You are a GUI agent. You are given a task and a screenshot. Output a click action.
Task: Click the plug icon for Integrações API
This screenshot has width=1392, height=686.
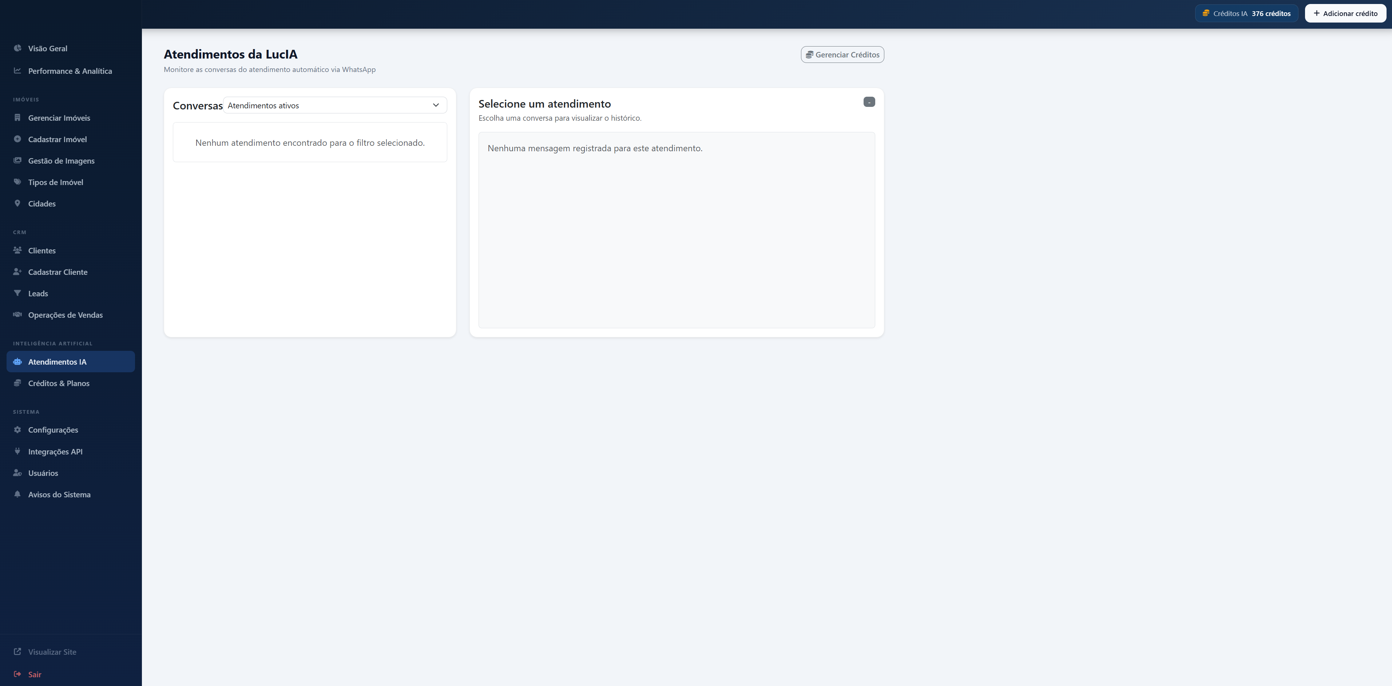[x=17, y=451]
